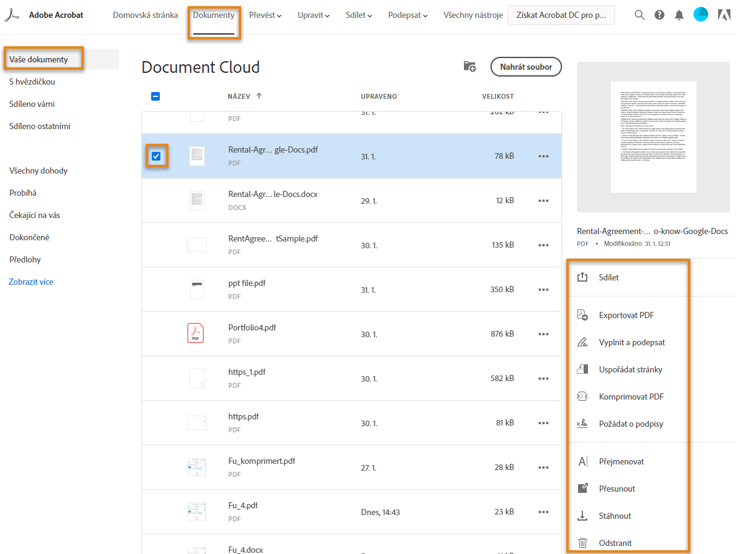Expand the Sdílet dropdown in top bar
Screen dimensions: 736x554
click(x=358, y=15)
